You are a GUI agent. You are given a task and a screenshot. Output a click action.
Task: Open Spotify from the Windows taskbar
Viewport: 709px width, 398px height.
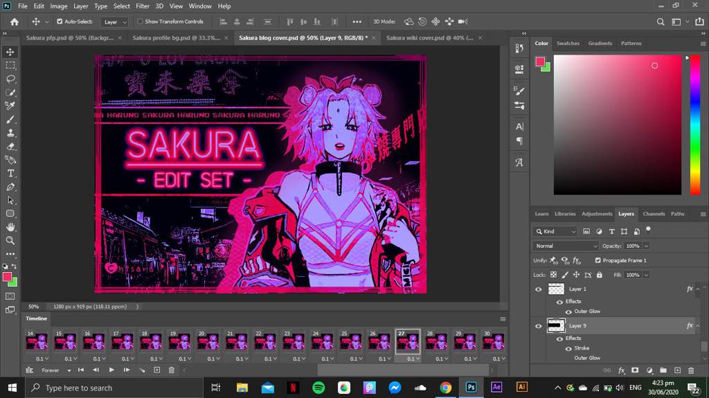[318, 388]
